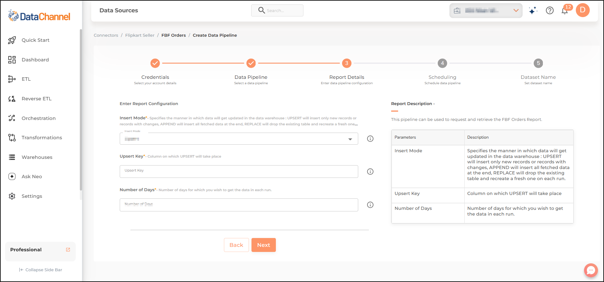604x282 pixels.
Task: Select the Reverse ETL icon
Action: pos(12,99)
